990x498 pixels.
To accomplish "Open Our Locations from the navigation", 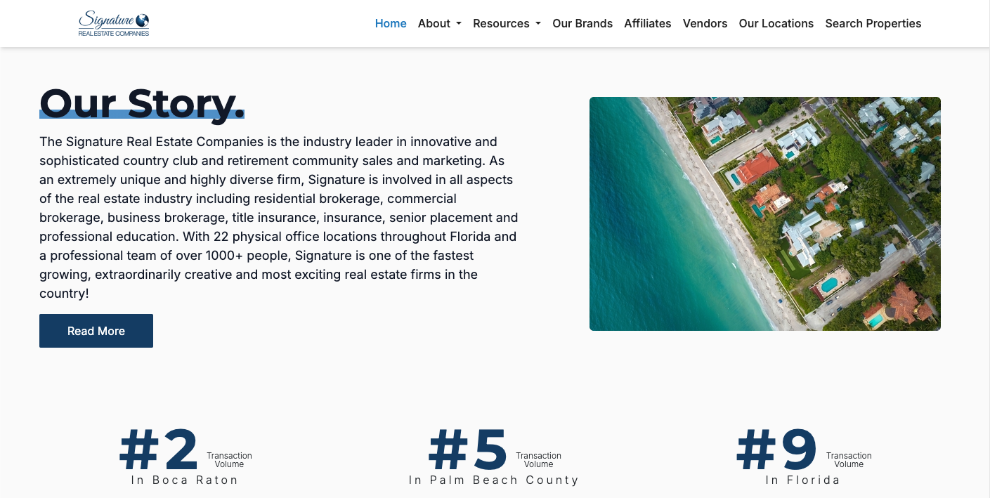I will point(776,23).
